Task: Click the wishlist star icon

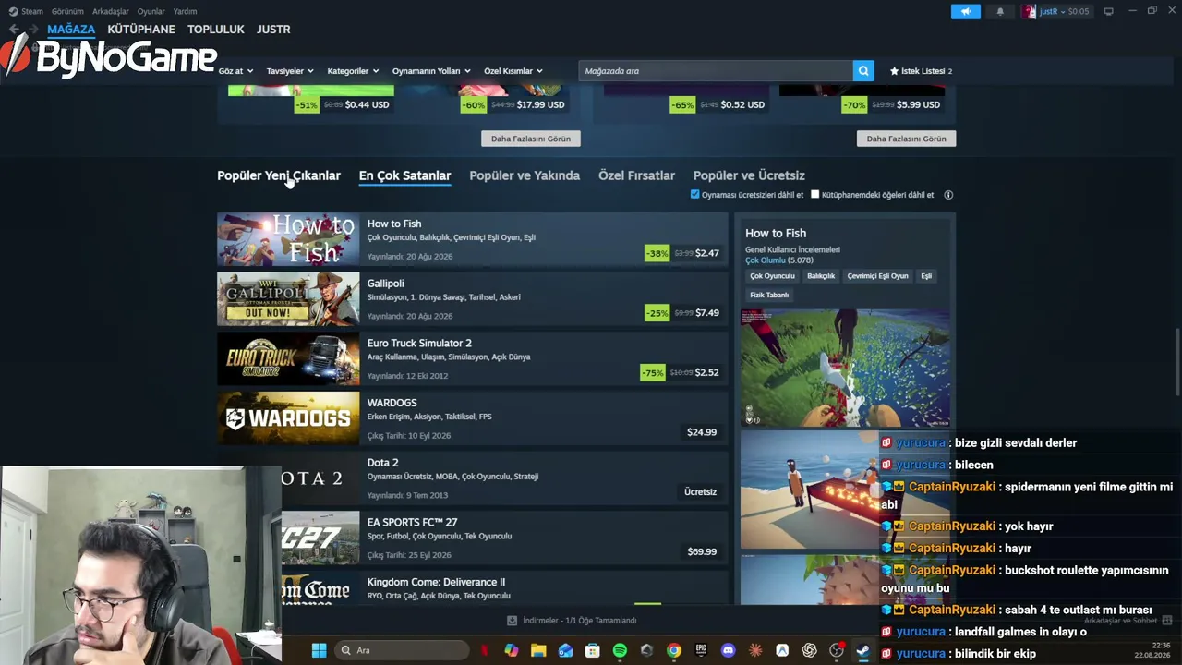Action: (894, 71)
